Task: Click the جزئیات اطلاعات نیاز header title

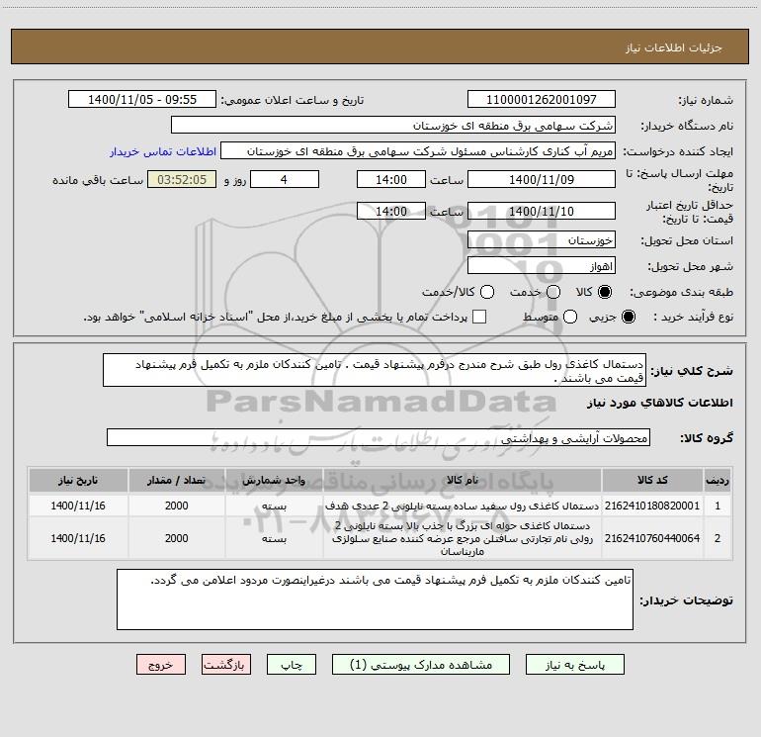Action: [x=674, y=47]
